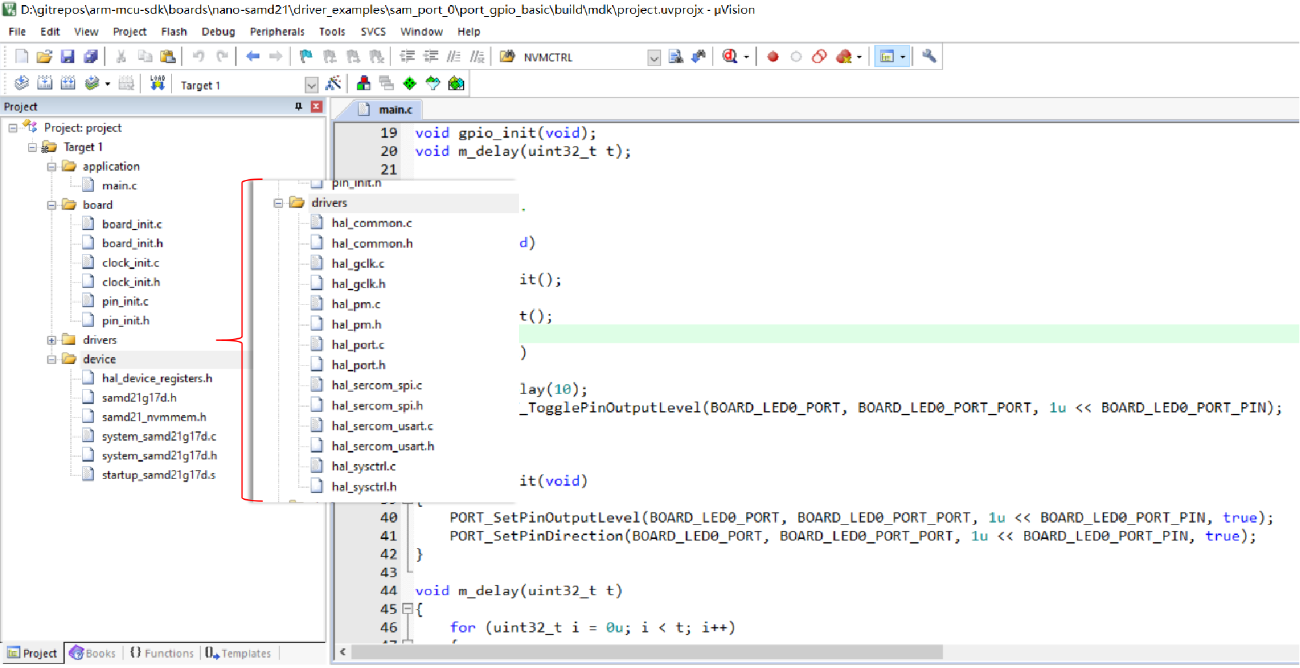Collapse the Target 1 node
This screenshot has width=1300, height=668.
[32, 147]
